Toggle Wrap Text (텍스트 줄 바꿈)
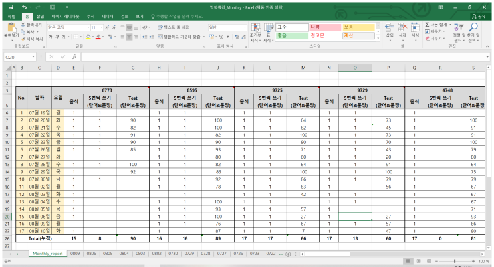 [x=174, y=27]
